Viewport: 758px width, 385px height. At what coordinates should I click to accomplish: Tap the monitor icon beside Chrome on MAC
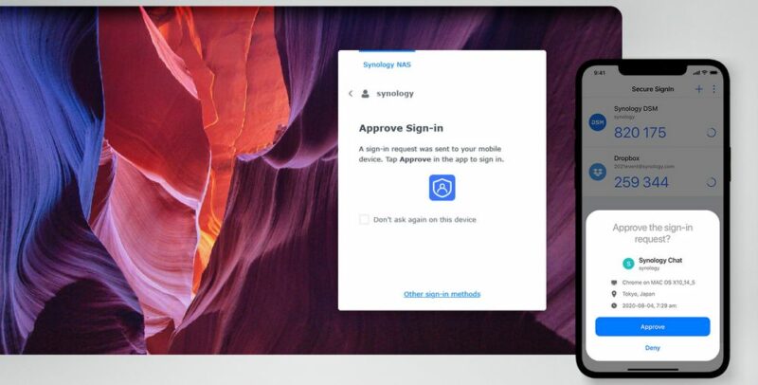pos(614,283)
